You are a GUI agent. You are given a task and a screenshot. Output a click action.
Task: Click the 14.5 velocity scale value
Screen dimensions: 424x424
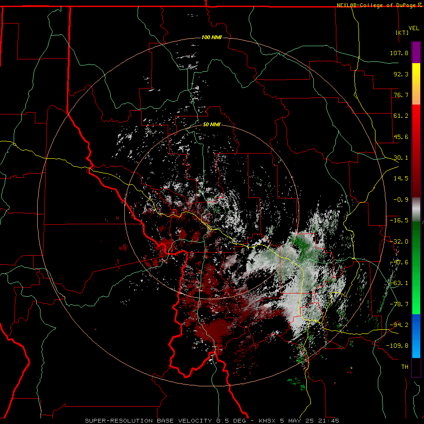(401, 179)
